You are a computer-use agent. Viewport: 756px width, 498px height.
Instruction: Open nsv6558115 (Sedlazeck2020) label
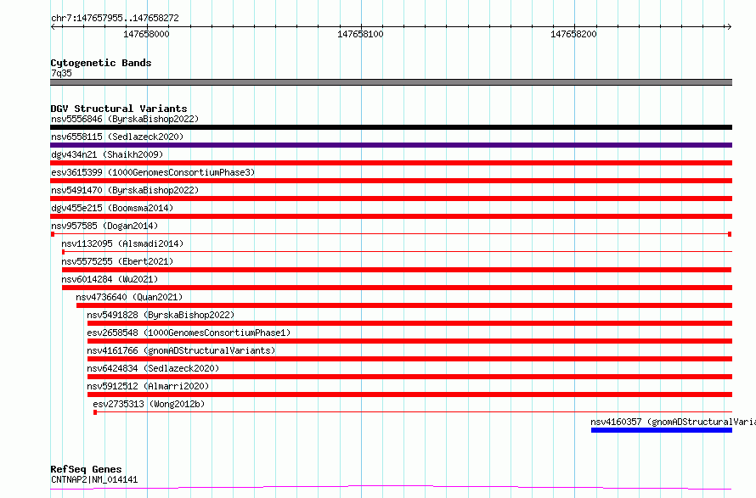pos(117,137)
